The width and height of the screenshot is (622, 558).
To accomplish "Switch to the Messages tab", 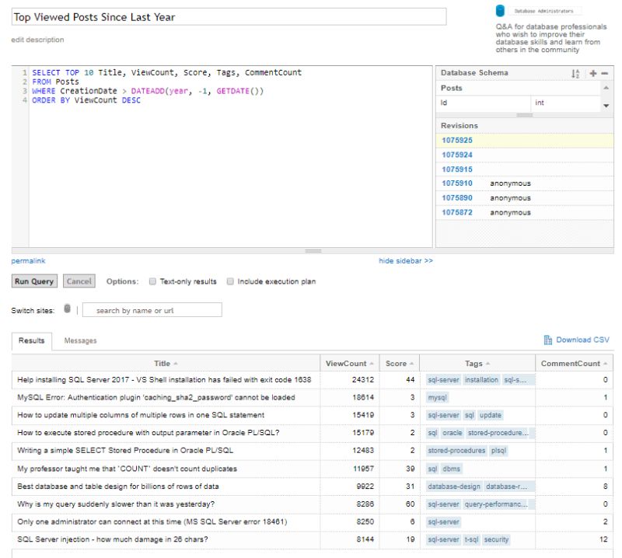I will 80,340.
